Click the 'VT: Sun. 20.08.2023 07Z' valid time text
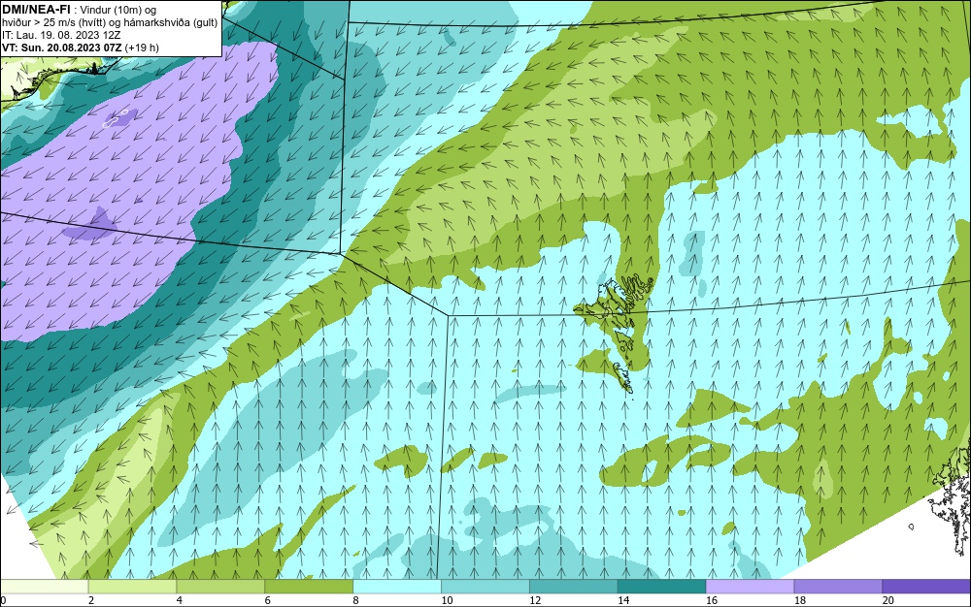This screenshot has width=971, height=607. point(62,48)
